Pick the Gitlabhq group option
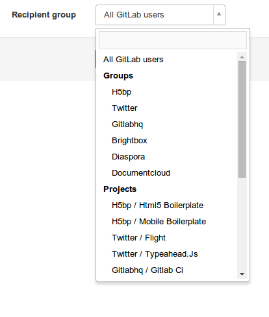Image resolution: width=269 pixels, height=317 pixels. tap(166, 124)
